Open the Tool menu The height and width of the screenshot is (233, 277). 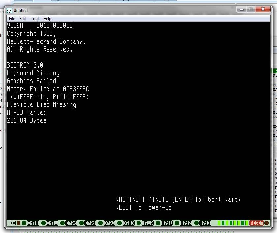(34, 19)
